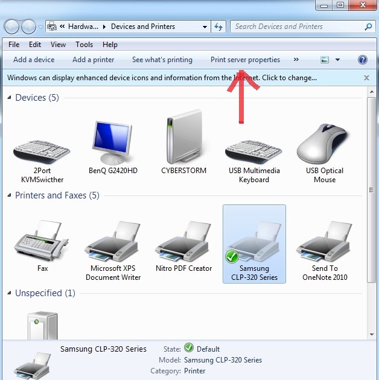Click the address bar printer icon
Screen dimensions: 379x380
pos(52,27)
